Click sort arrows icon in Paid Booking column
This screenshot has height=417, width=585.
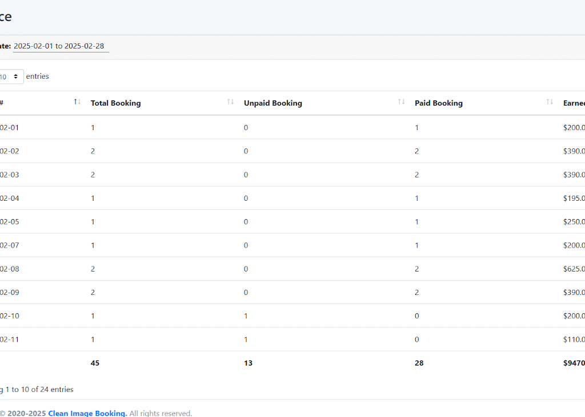(550, 102)
